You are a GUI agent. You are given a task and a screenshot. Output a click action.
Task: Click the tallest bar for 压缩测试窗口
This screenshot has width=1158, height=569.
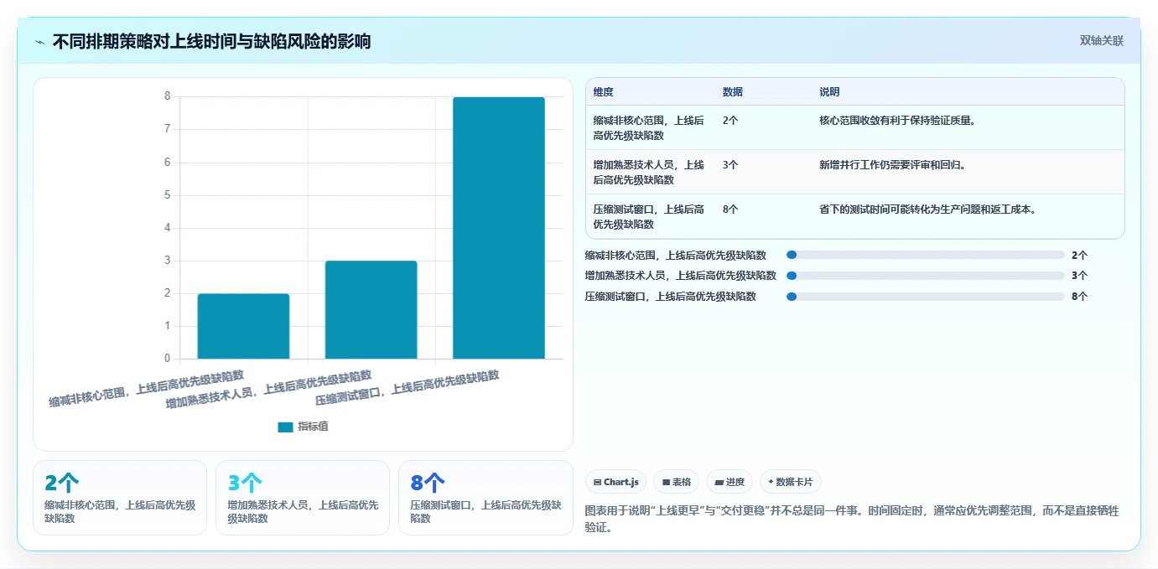click(x=499, y=228)
